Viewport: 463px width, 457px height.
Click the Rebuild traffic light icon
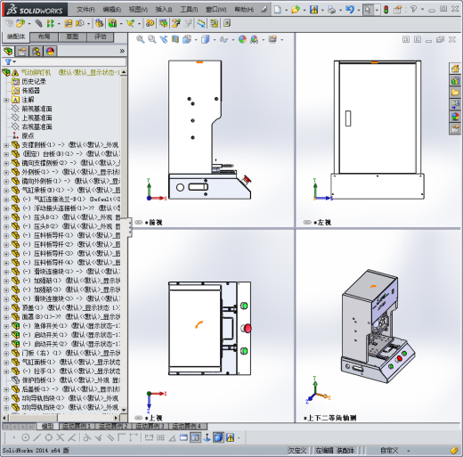click(386, 10)
